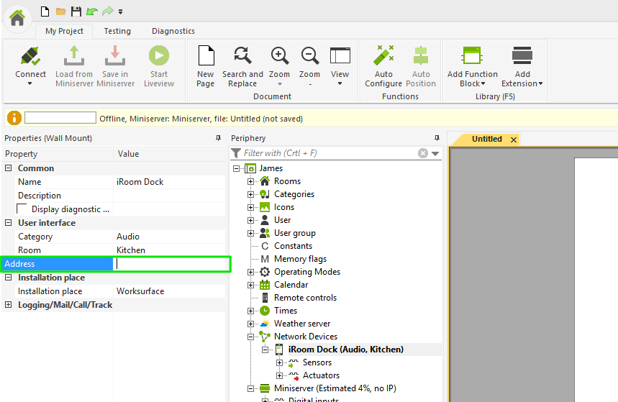Expand the Logging/Mail/Call/Track group
This screenshot has height=402, width=618.
[9, 305]
